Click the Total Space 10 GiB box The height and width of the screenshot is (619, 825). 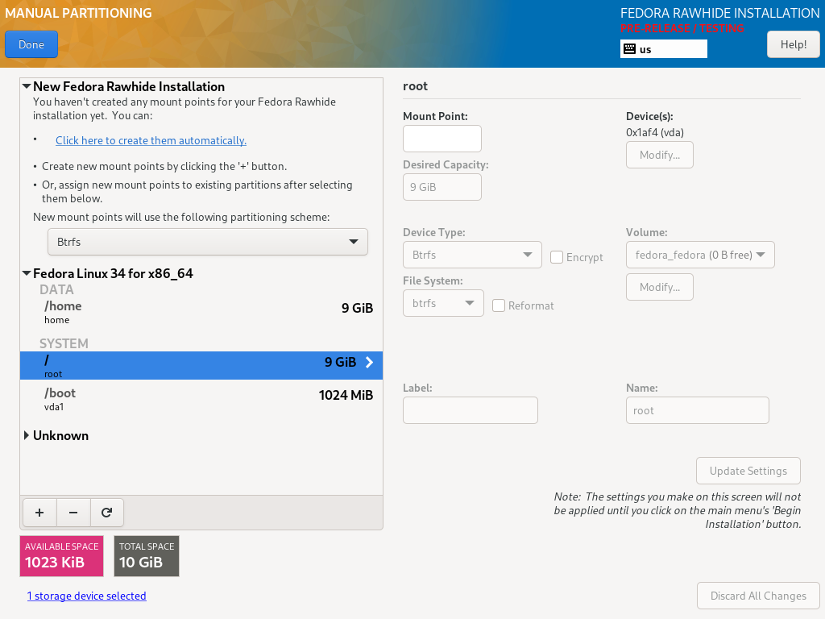pyautogui.click(x=147, y=556)
